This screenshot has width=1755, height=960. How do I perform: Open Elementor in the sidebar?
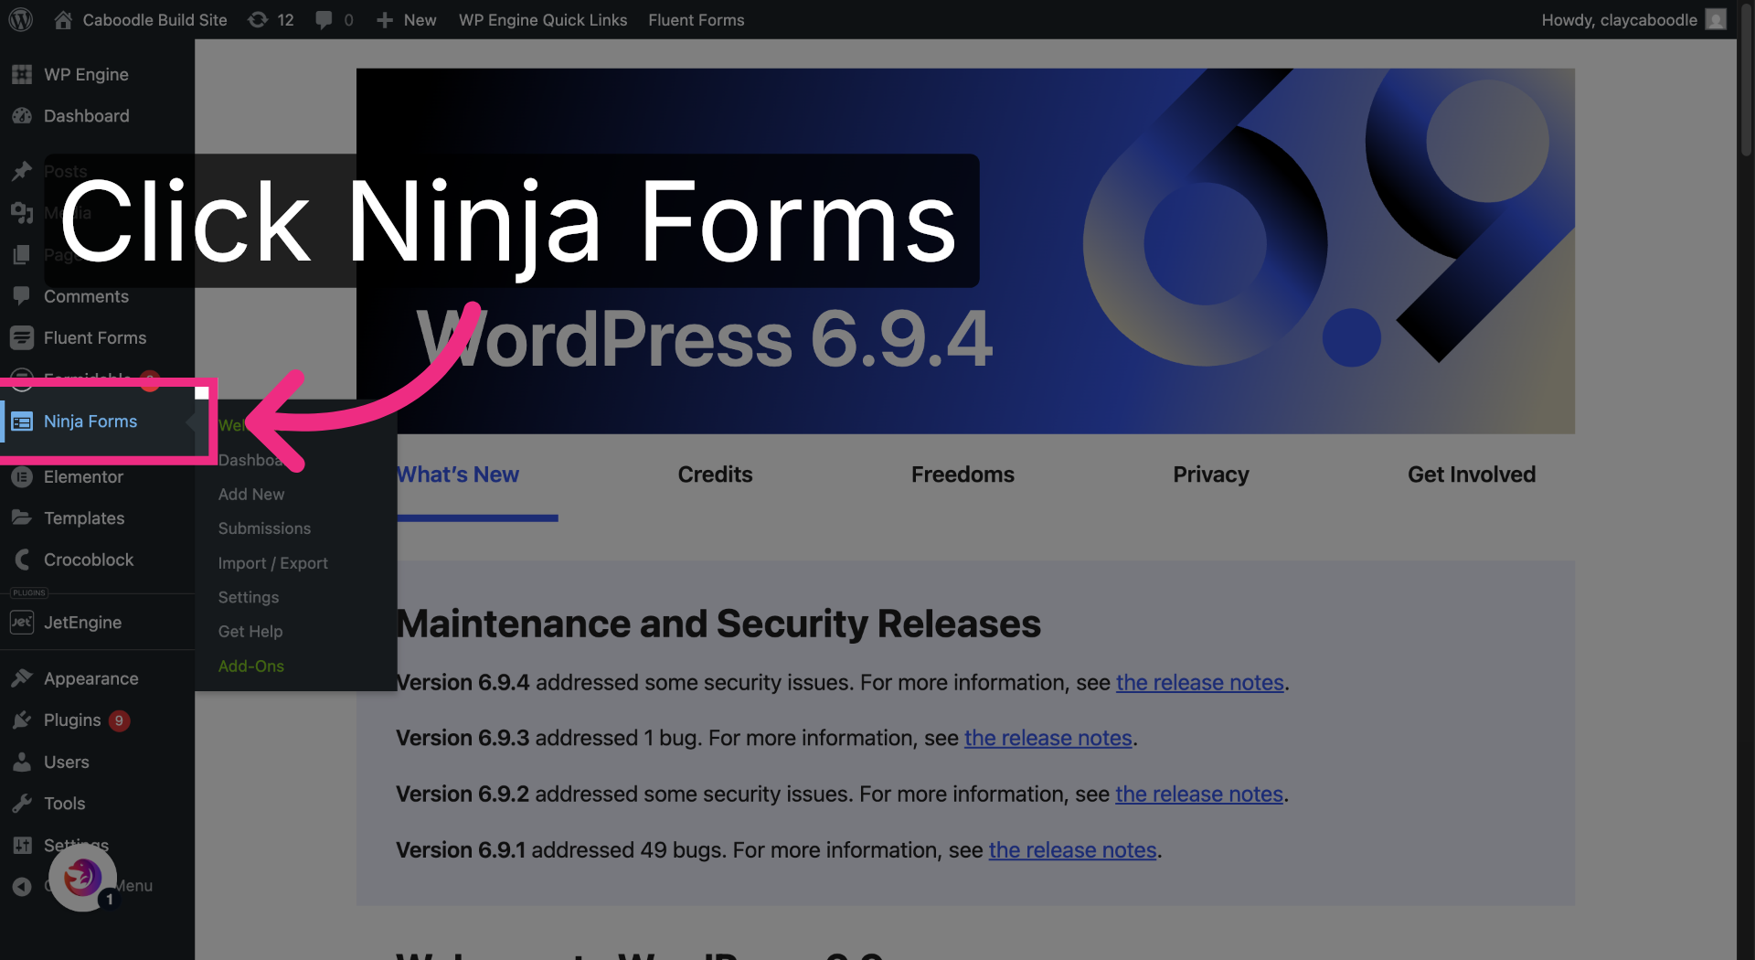(83, 476)
